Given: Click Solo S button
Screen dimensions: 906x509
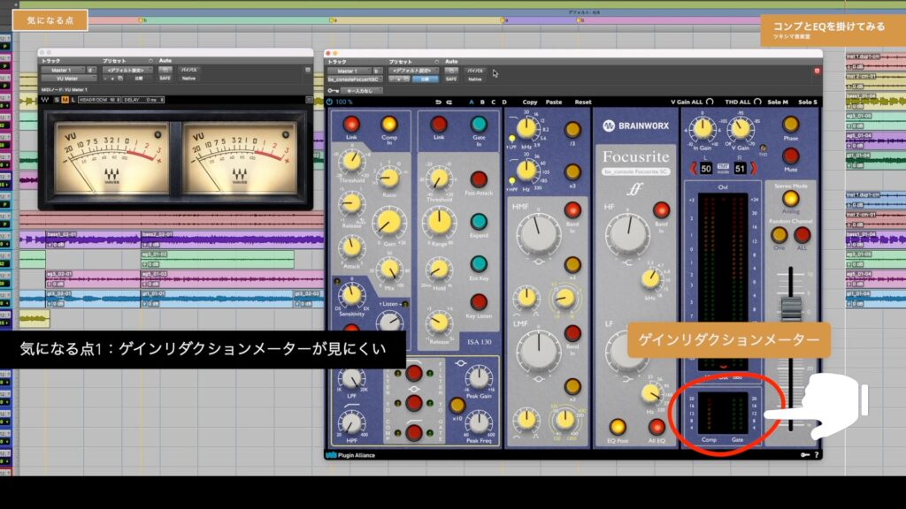Looking at the screenshot, I should [x=808, y=103].
